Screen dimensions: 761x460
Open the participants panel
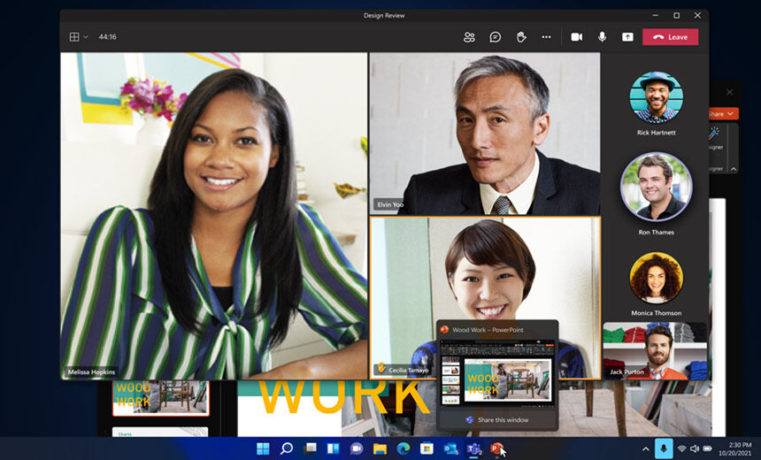pos(469,37)
